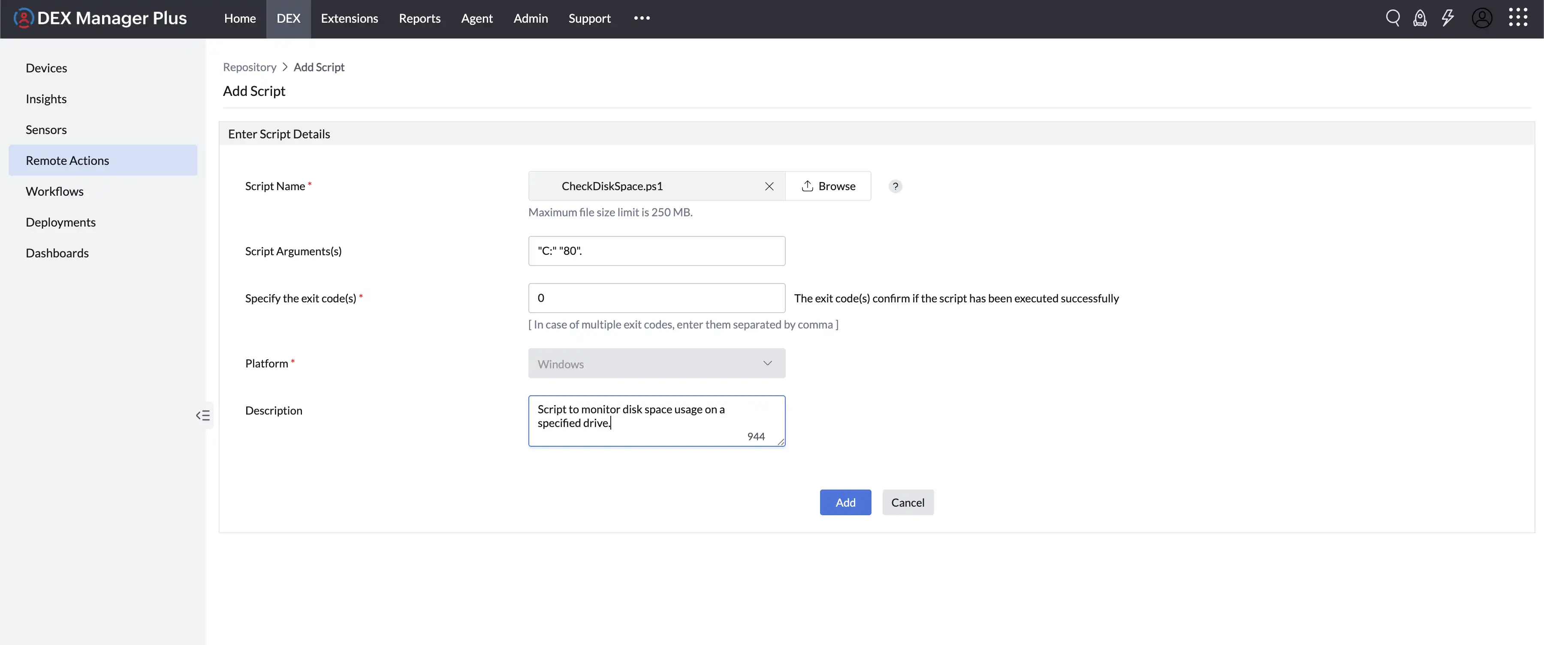Viewport: 1544px width, 645px height.
Task: Clear CheckDiskSpace.ps1 using the X icon
Action: coord(769,186)
